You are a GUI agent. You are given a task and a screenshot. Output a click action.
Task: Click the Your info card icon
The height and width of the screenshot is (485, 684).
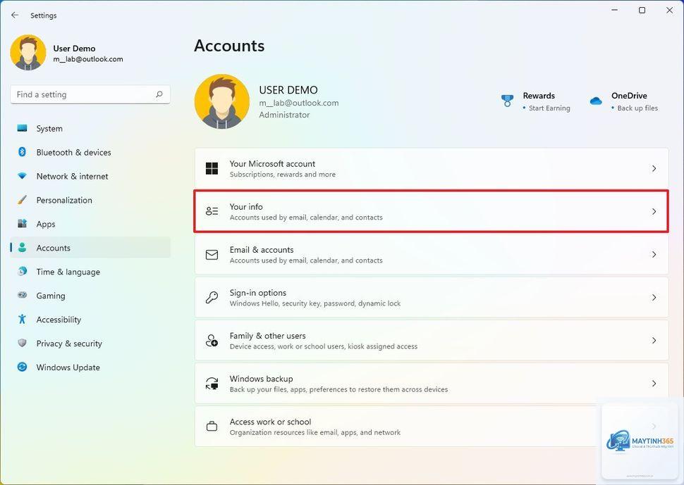[212, 211]
